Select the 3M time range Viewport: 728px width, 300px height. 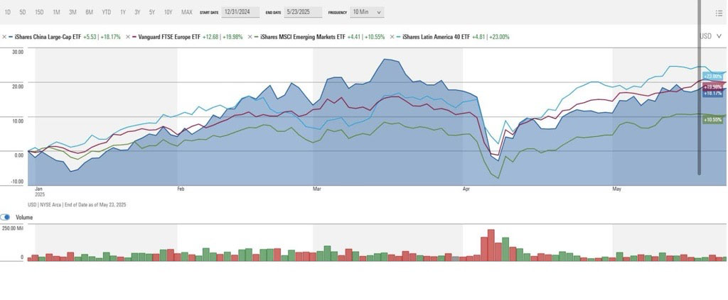[73, 13]
